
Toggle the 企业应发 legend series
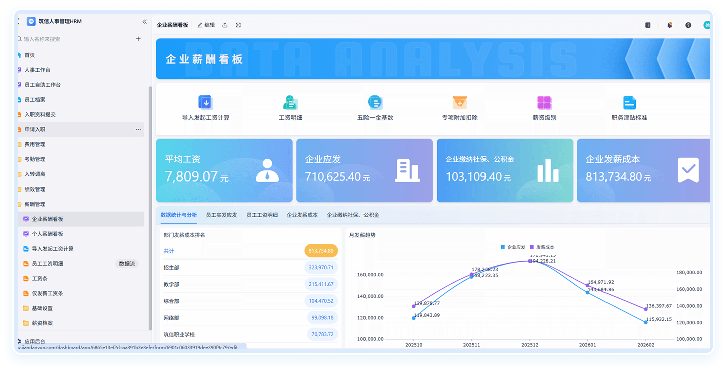click(513, 247)
